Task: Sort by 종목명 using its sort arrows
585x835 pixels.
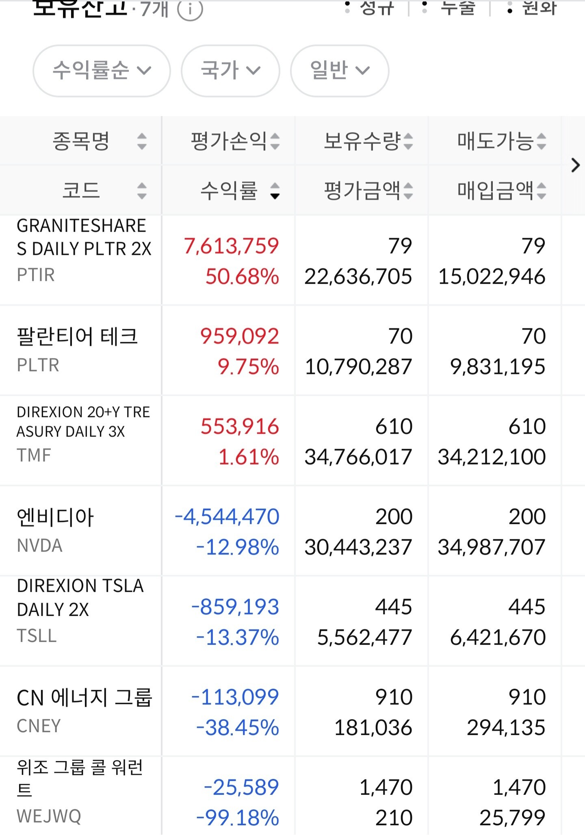Action: 141,141
